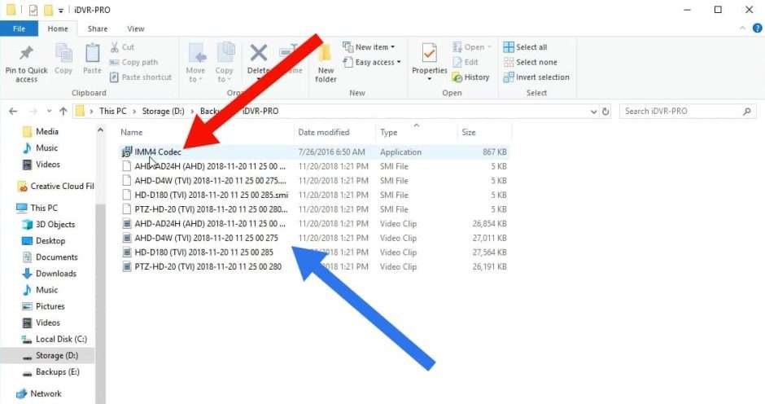Switch to the View ribbon tab
Screen dimensions: 765x404
tap(136, 29)
